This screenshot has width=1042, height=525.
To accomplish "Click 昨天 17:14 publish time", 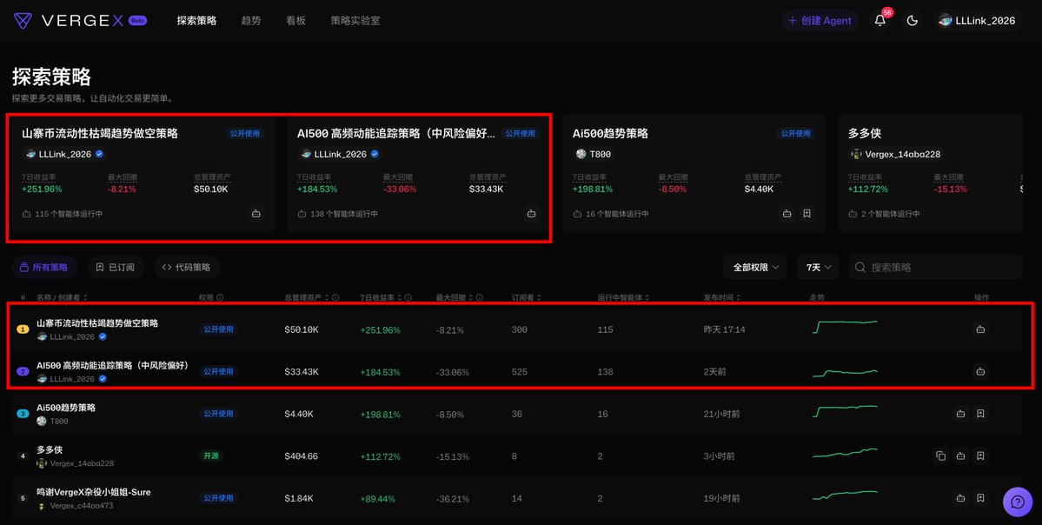I will pos(724,329).
